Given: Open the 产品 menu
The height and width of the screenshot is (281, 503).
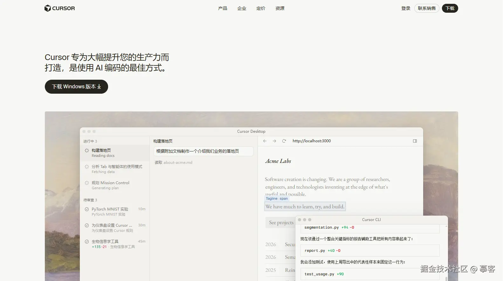Looking at the screenshot, I should click(x=223, y=8).
